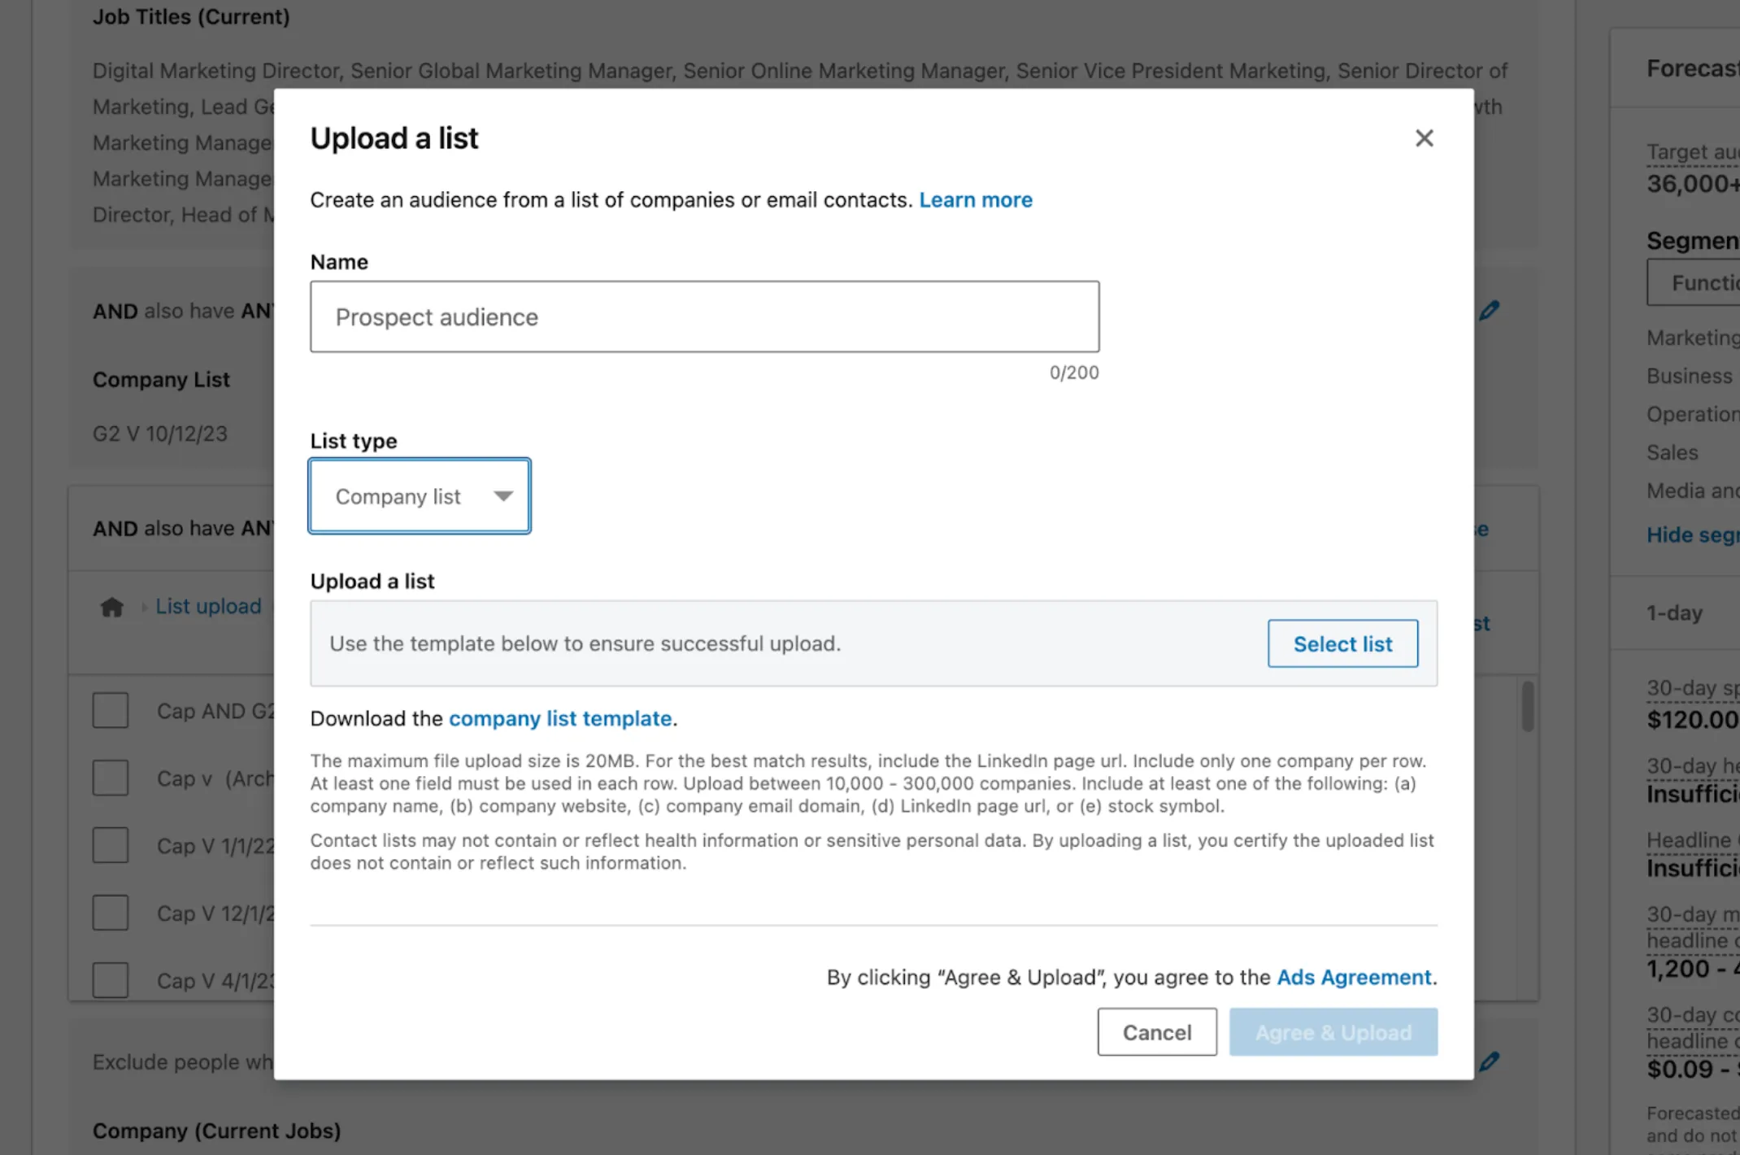Open the Company list type dropdown
This screenshot has height=1155, width=1740.
420,496
